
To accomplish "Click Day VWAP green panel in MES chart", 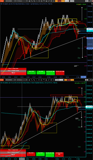I will tap(41, 72).
